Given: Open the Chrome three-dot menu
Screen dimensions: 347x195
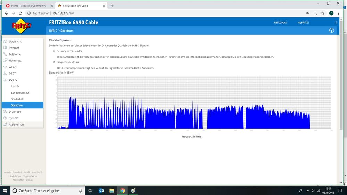Looking at the screenshot, I should [338, 13].
